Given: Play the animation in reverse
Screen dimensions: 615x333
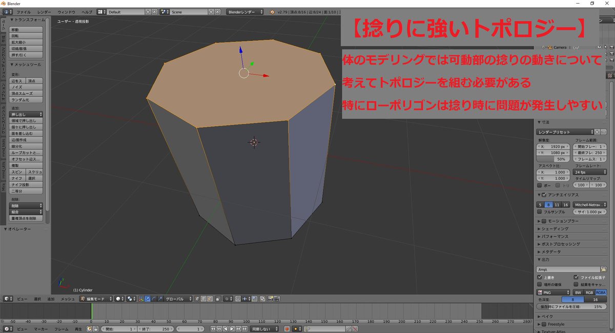Looking at the screenshot, I should point(225,329).
